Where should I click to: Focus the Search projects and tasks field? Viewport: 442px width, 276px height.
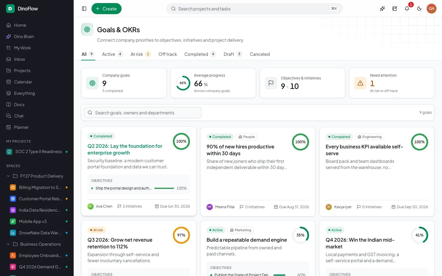point(255,9)
